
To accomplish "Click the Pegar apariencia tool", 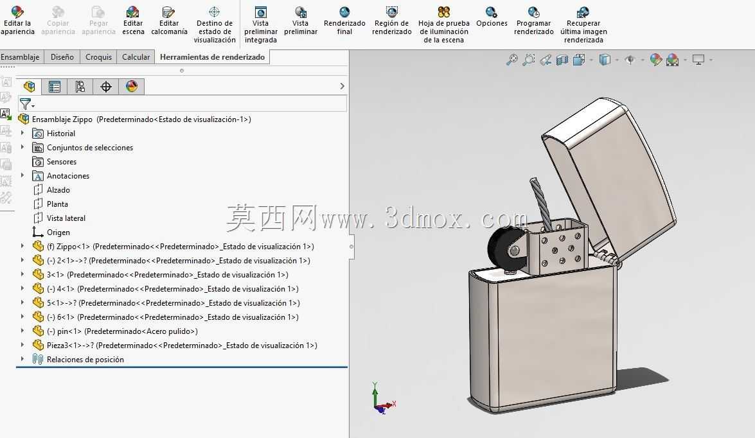I will tap(98, 21).
